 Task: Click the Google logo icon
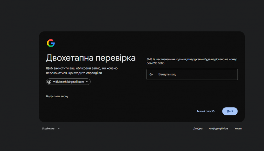click(51, 43)
